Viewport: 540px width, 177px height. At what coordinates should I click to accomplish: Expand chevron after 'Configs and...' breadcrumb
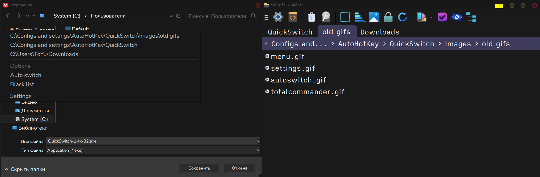[333, 44]
